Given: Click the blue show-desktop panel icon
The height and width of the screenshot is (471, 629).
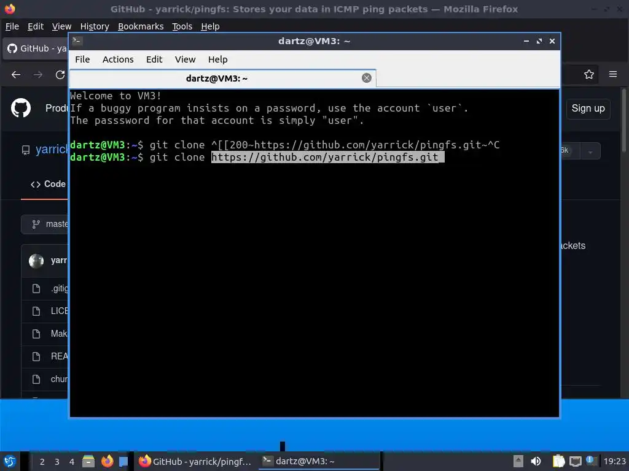Looking at the screenshot, I should [x=123, y=461].
